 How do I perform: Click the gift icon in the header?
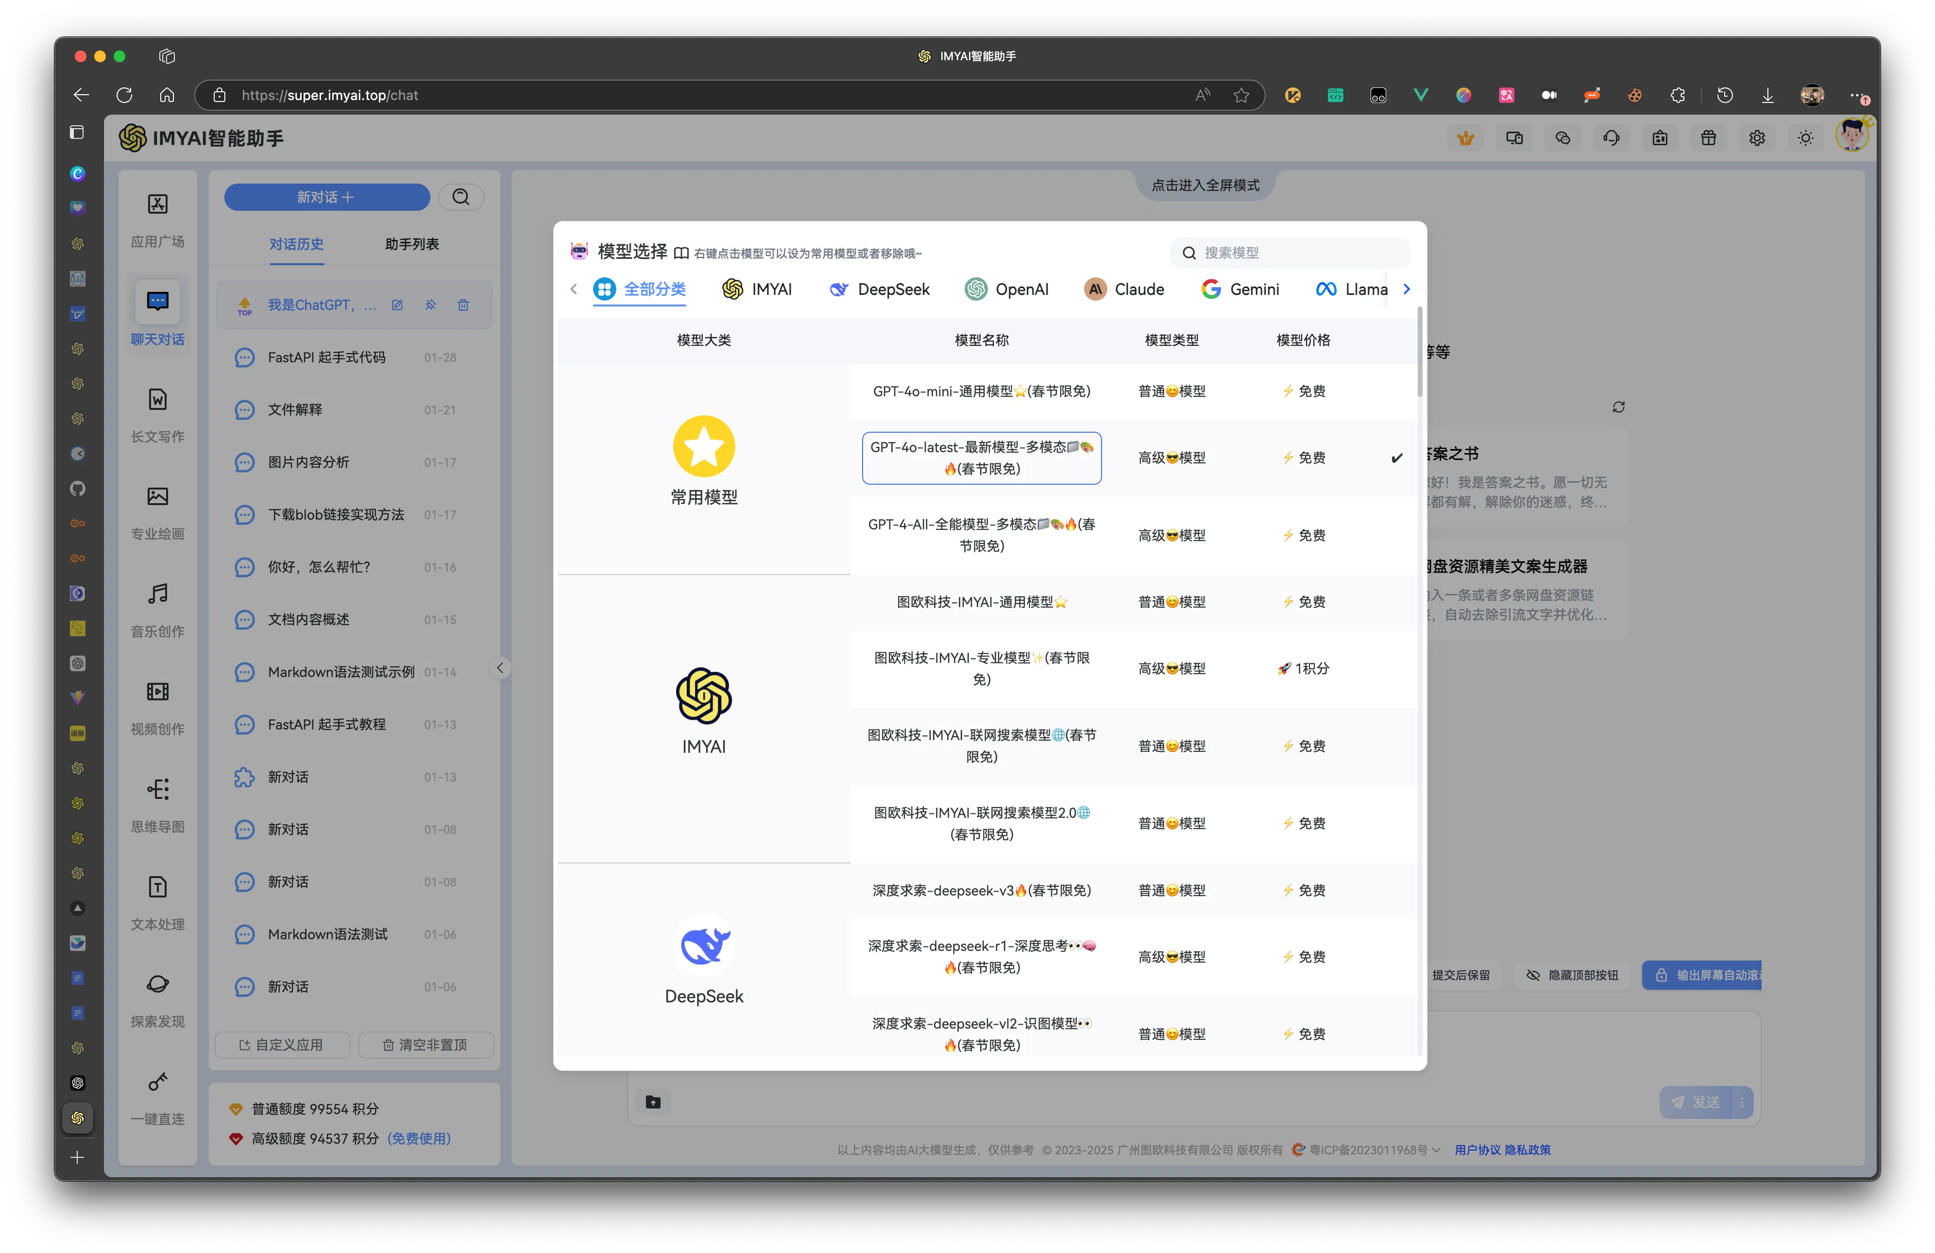[x=1708, y=138]
